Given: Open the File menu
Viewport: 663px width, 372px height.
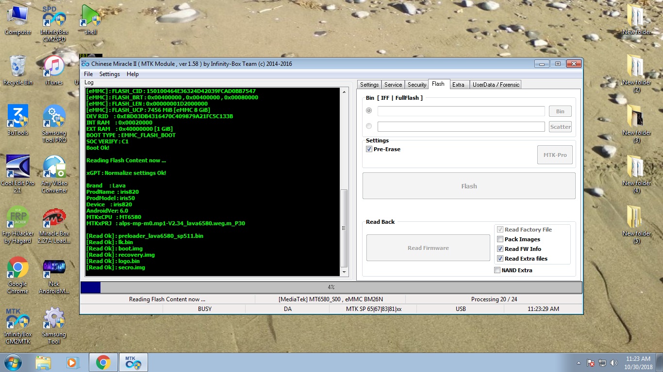Looking at the screenshot, I should pyautogui.click(x=88, y=74).
